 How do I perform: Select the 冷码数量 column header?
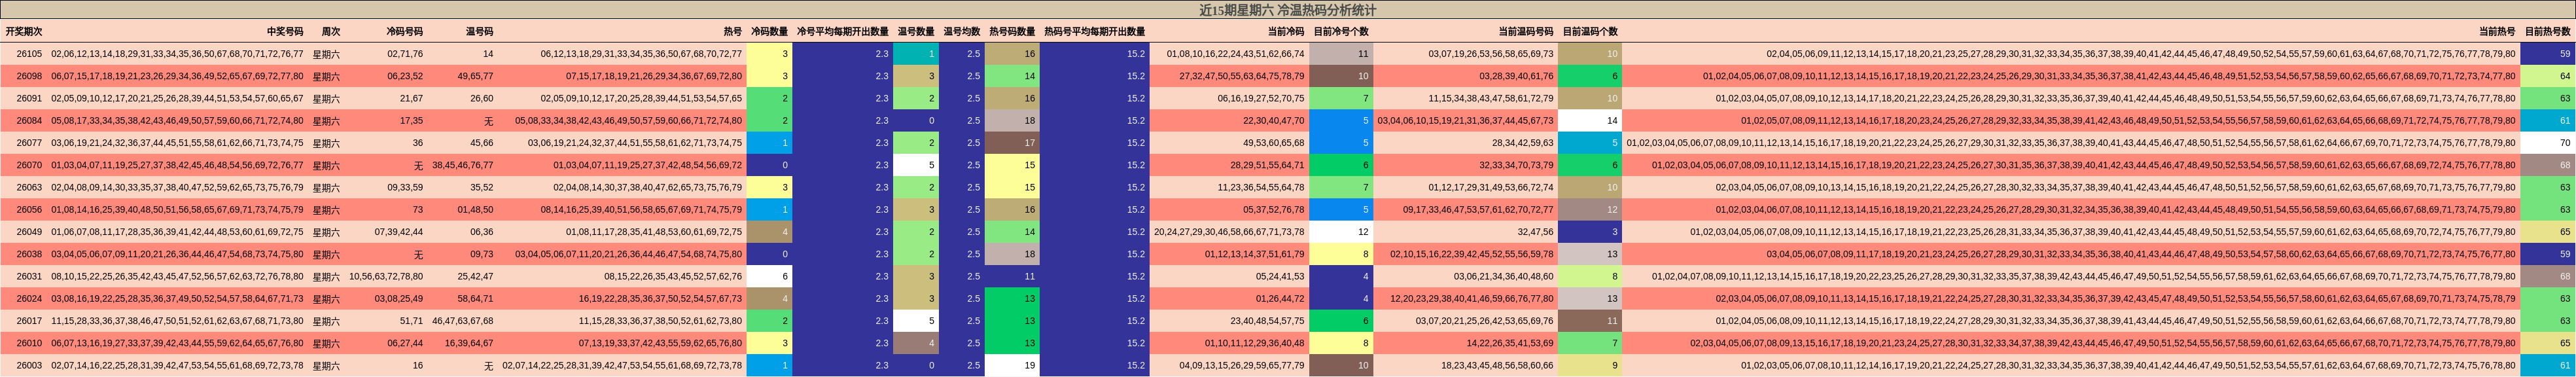[x=769, y=32]
